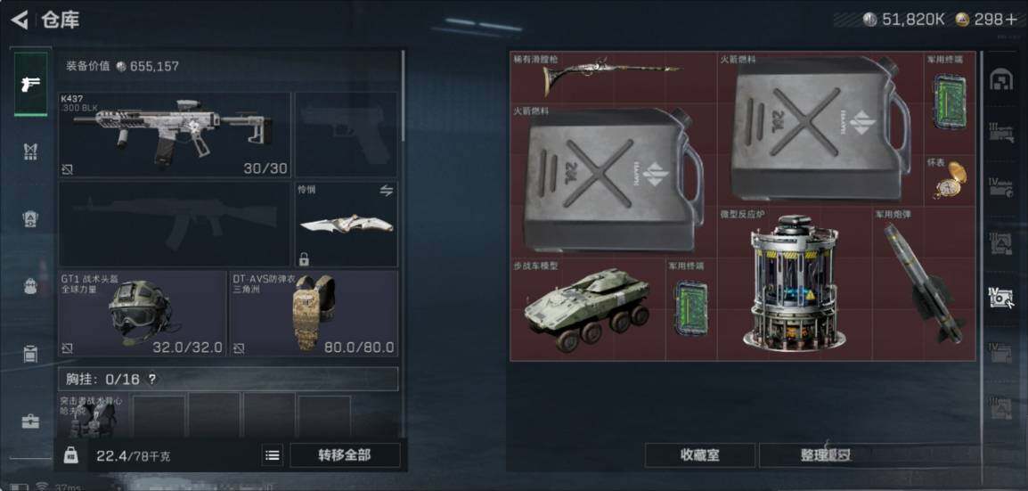Open the 收藏室 button
1028x491 pixels.
699,455
